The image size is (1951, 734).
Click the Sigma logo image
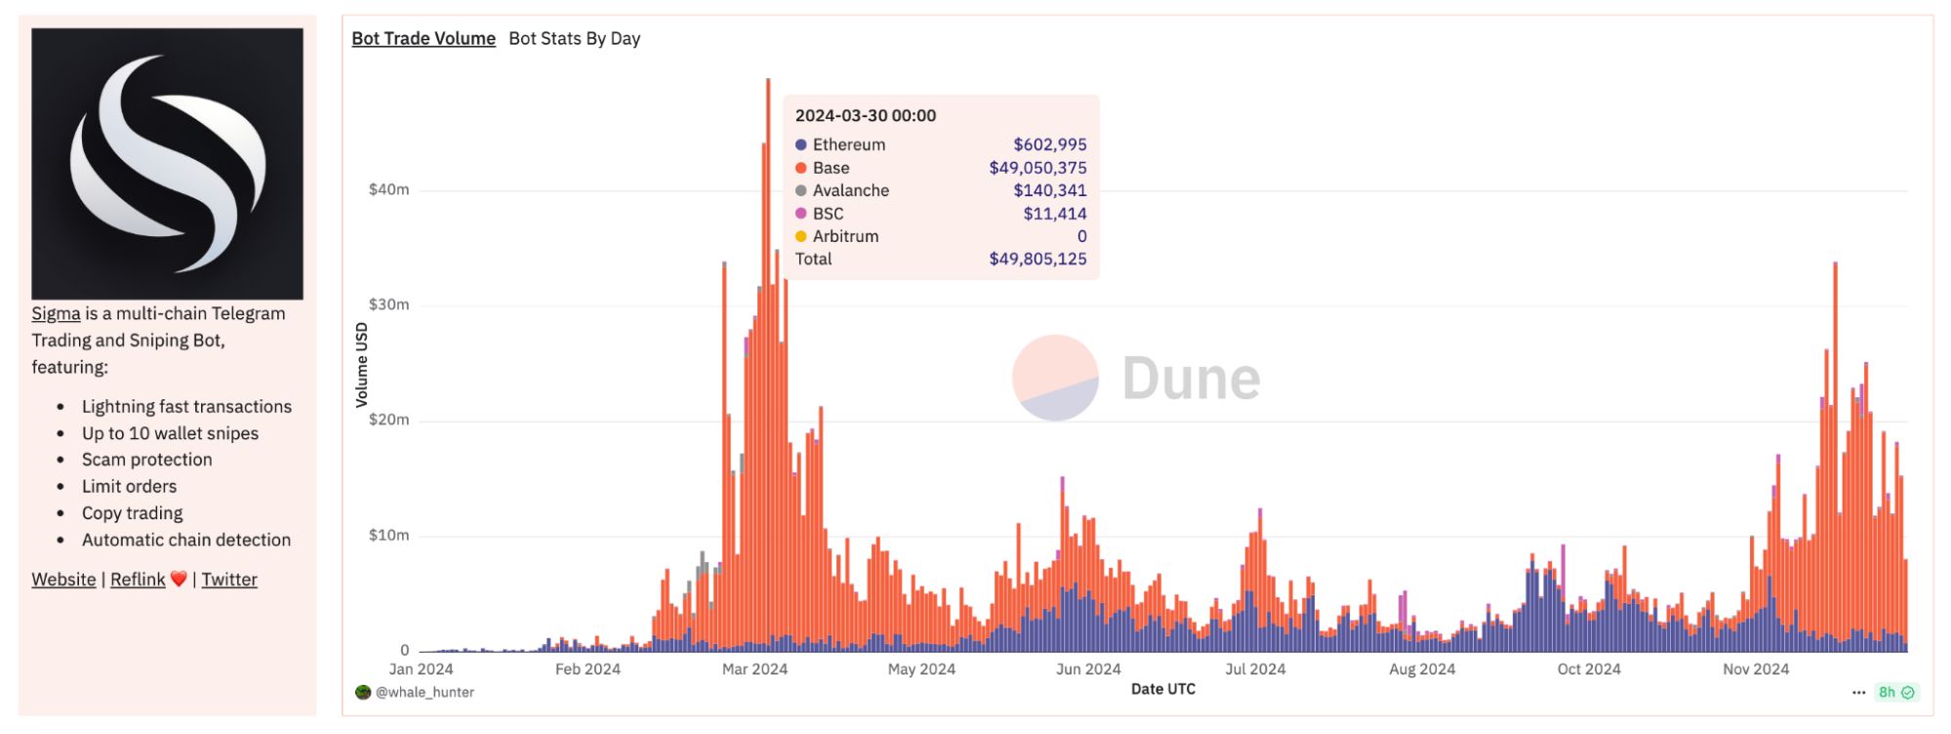tap(167, 163)
